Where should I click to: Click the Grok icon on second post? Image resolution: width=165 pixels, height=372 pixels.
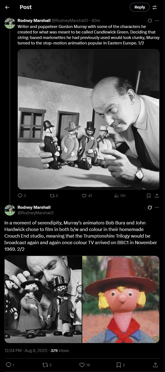pyautogui.click(x=150, y=207)
